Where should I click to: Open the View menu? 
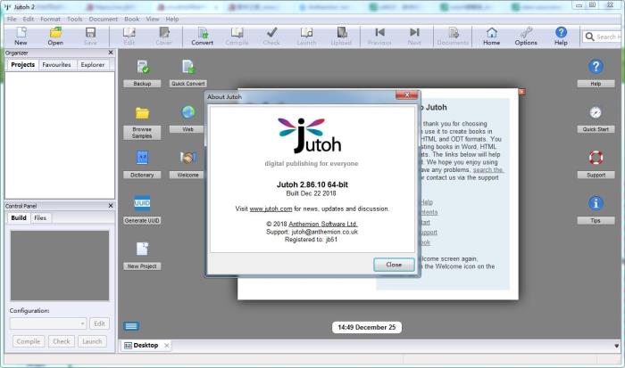click(x=153, y=19)
